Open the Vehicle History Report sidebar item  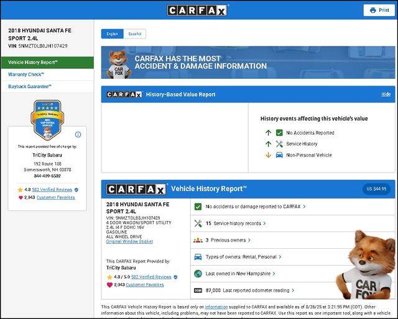point(47,62)
